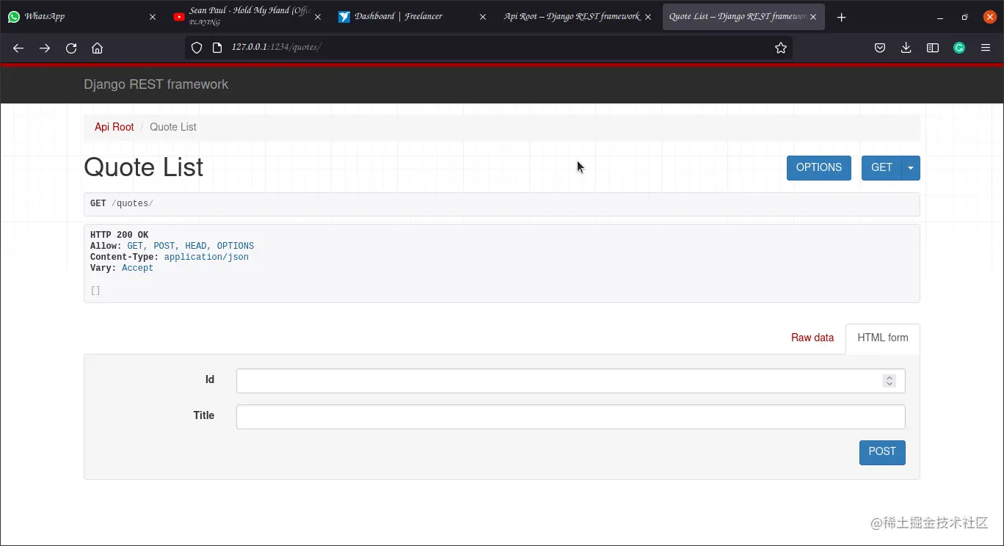Click the 'Quote List' breadcrumb text
The image size is (1004, 546).
tap(173, 127)
